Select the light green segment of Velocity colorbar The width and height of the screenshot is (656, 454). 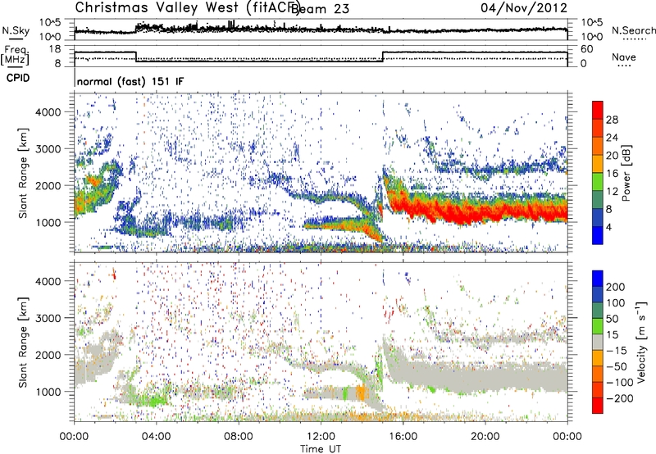tap(598, 326)
